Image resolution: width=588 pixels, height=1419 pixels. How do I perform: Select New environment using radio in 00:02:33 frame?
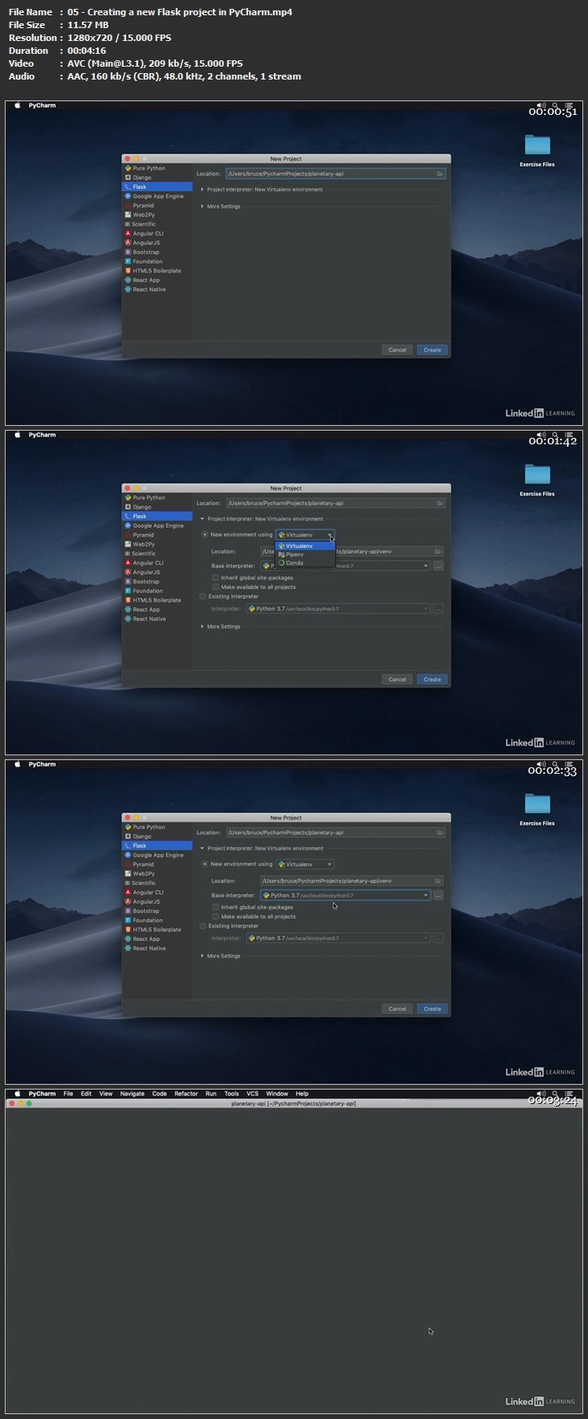204,864
